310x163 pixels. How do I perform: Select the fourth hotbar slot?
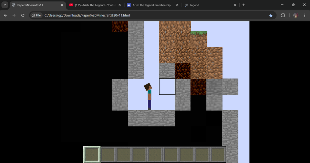point(139,154)
